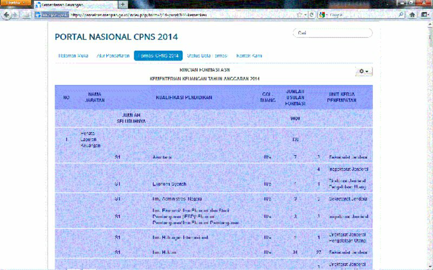Go to the browser home page icon

[412, 15]
